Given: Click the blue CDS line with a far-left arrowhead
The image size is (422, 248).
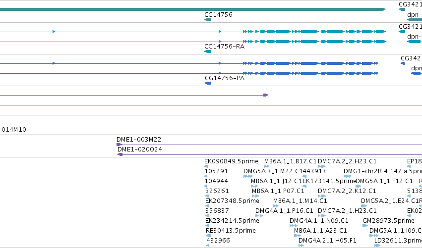Looking at the screenshot, I should coord(189,63).
